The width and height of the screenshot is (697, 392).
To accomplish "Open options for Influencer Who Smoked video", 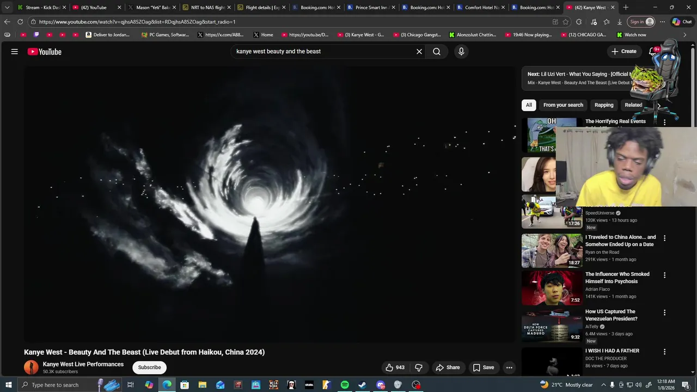I will pos(664,275).
